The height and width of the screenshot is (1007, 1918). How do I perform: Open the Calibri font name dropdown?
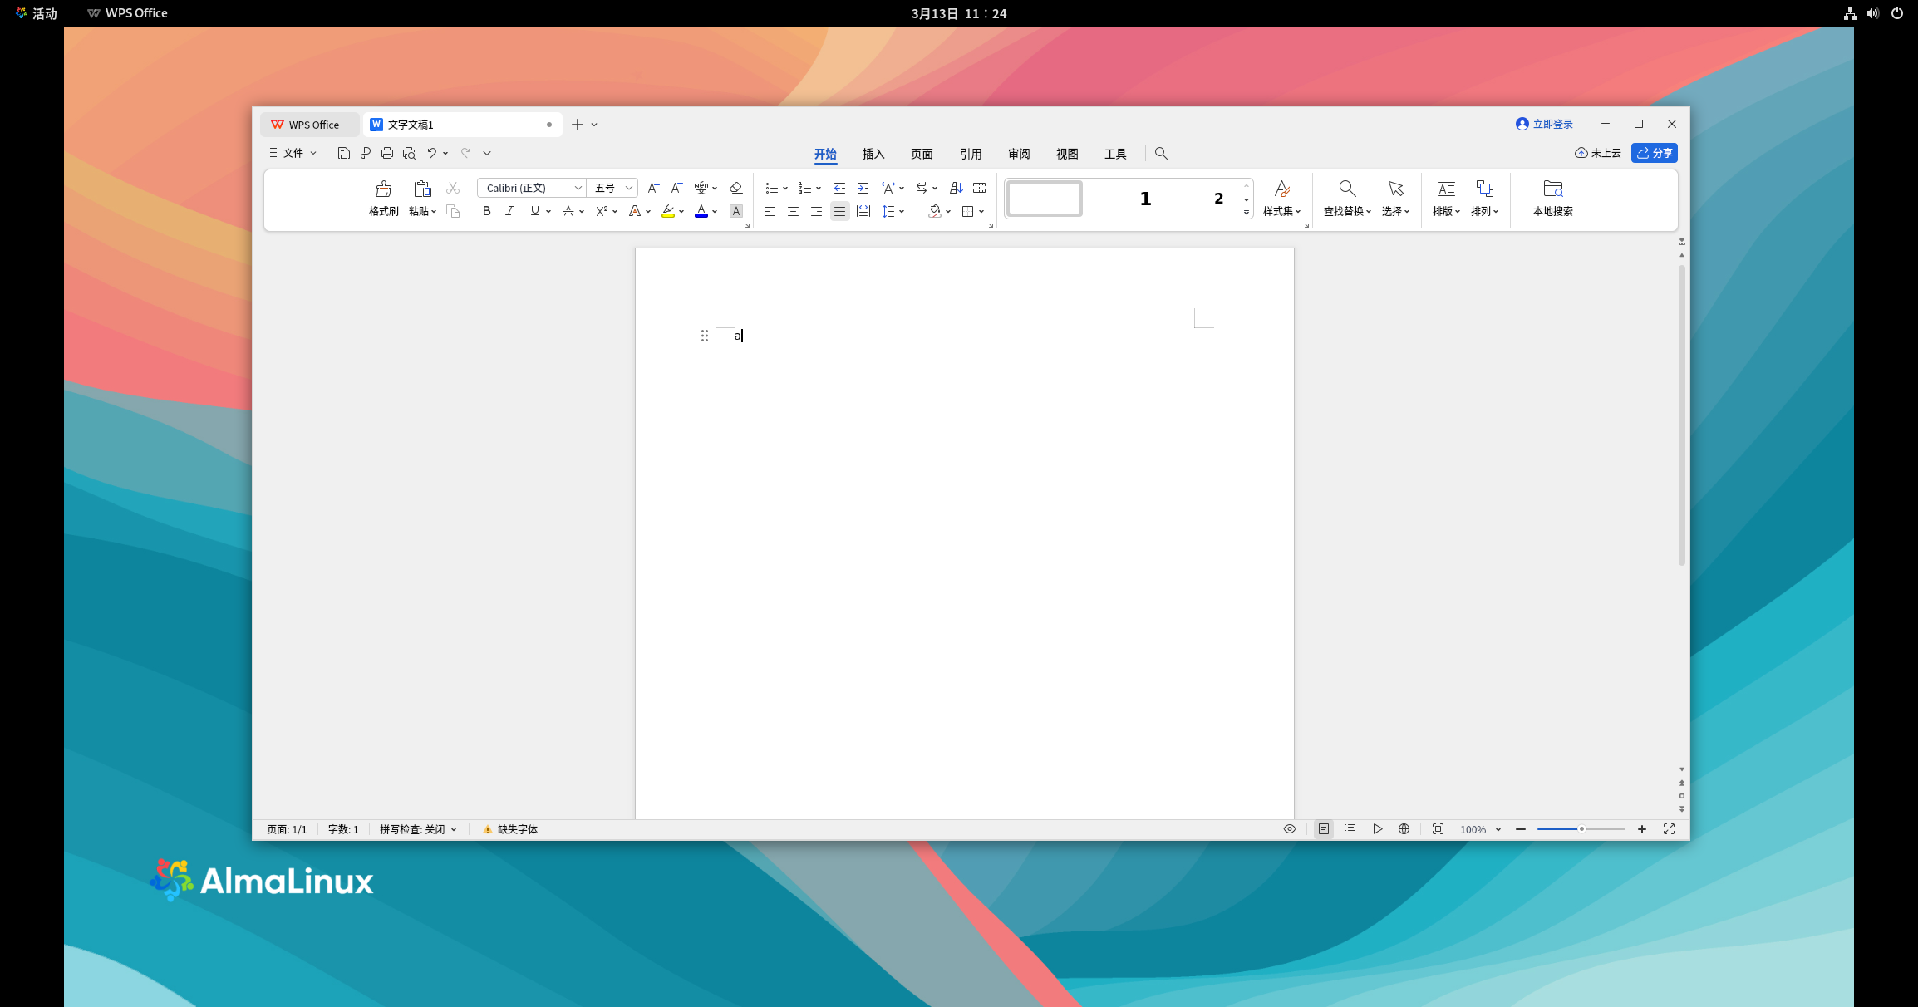pyautogui.click(x=578, y=188)
